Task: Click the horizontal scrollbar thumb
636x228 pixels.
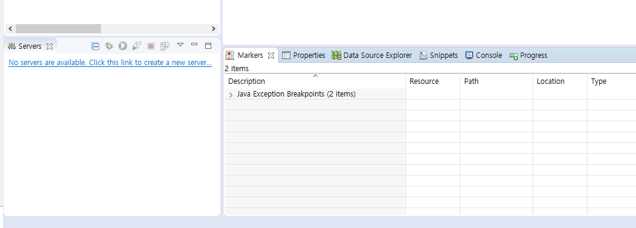Action: [59, 29]
